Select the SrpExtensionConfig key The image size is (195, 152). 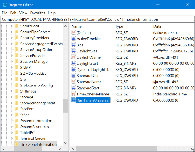(x=36, y=85)
